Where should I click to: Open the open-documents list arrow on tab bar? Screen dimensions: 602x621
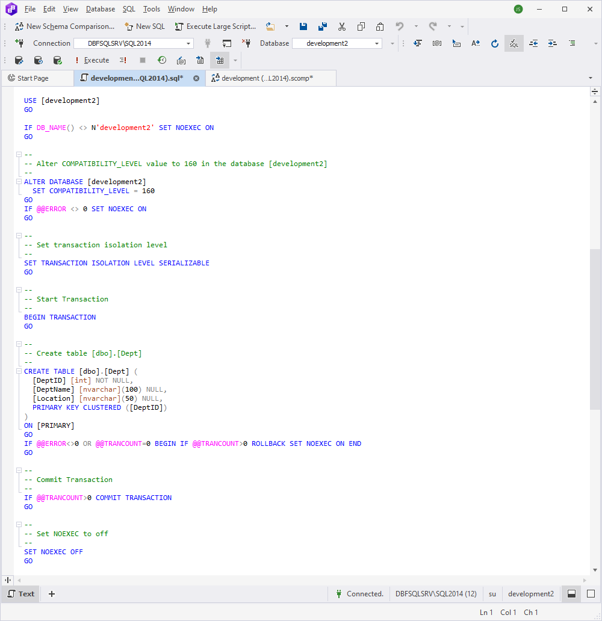pos(591,78)
